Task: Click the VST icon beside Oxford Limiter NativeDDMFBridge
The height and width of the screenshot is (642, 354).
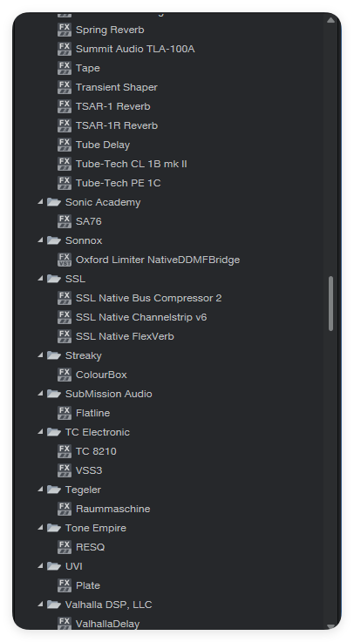Action: pyautogui.click(x=65, y=260)
